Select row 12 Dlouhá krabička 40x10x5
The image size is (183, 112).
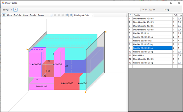[152, 59]
